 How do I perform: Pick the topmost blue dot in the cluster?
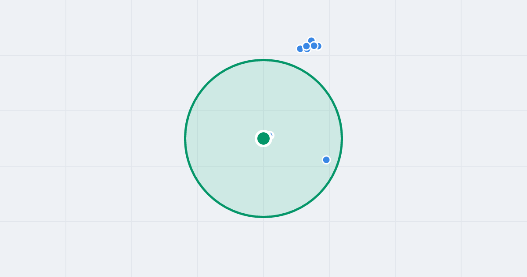(x=311, y=40)
